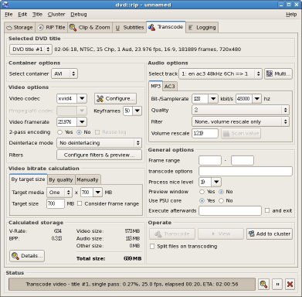Select Yes for Preview window
This screenshot has width=302, height=297.
point(202,192)
